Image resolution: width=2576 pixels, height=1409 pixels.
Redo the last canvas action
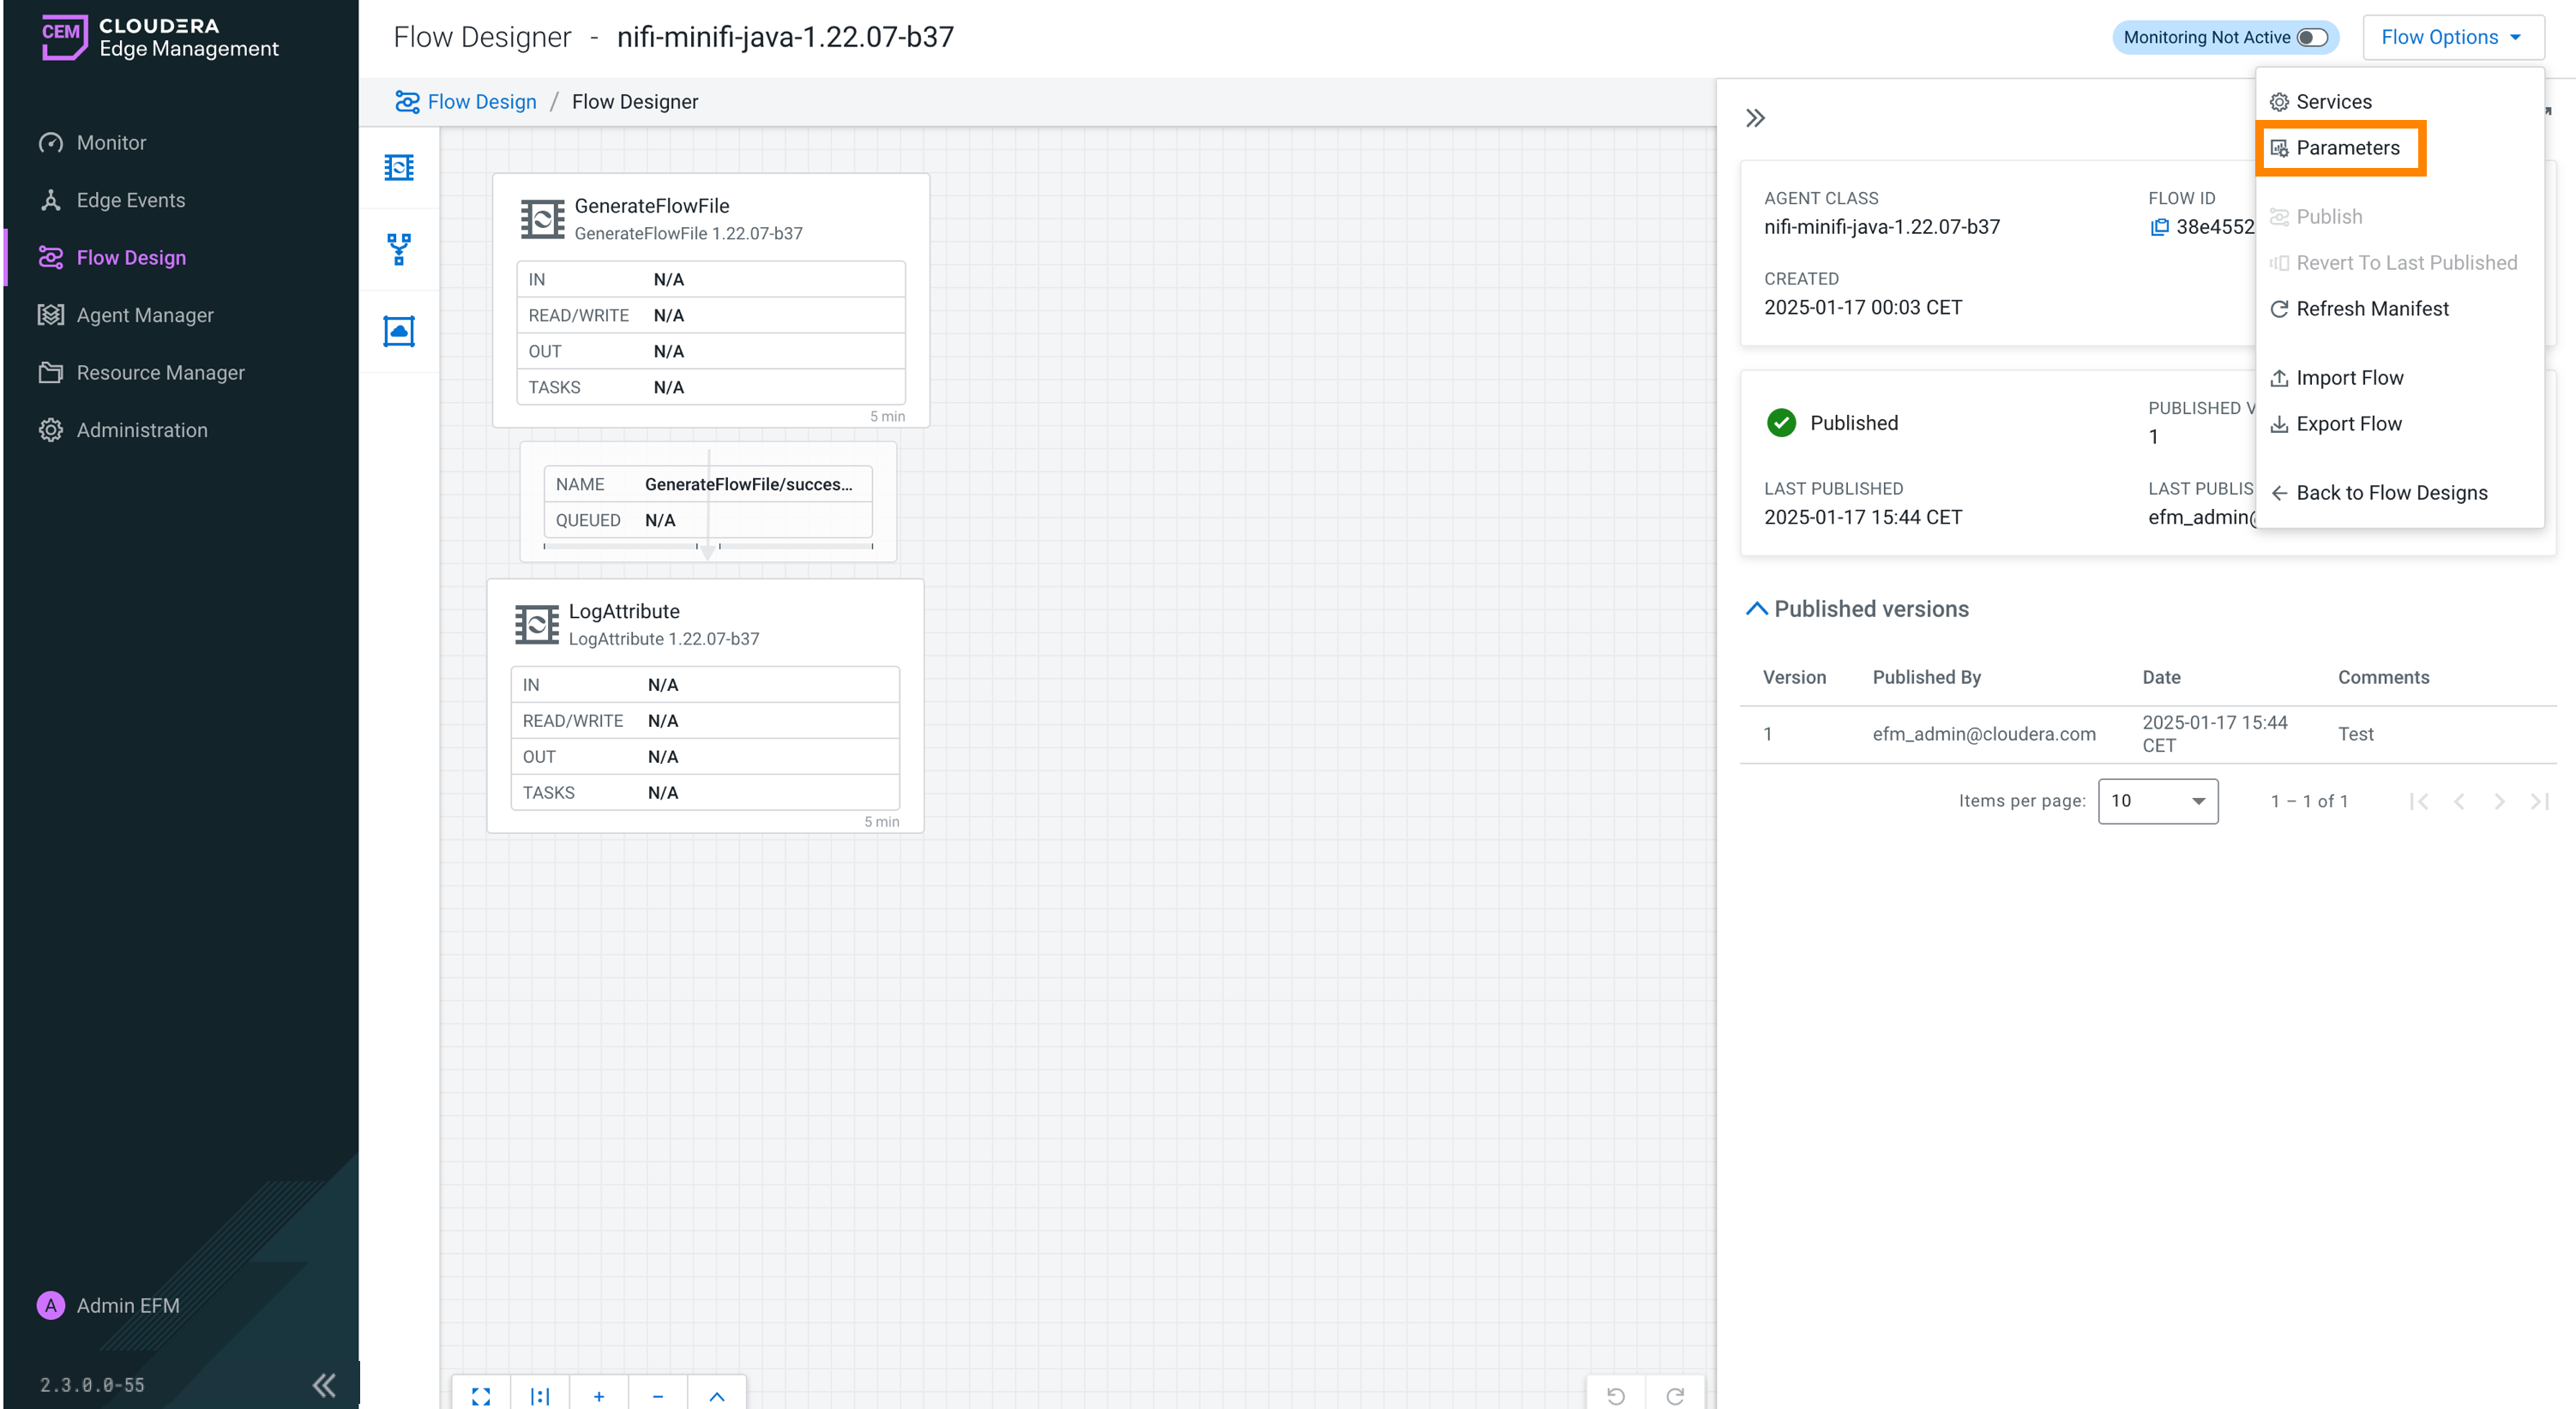pyautogui.click(x=1675, y=1395)
